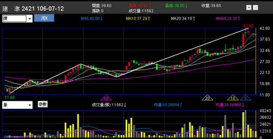The width and height of the screenshot is (273, 139).
Task: Click the 均量20 volume average label
Action: click(230, 105)
